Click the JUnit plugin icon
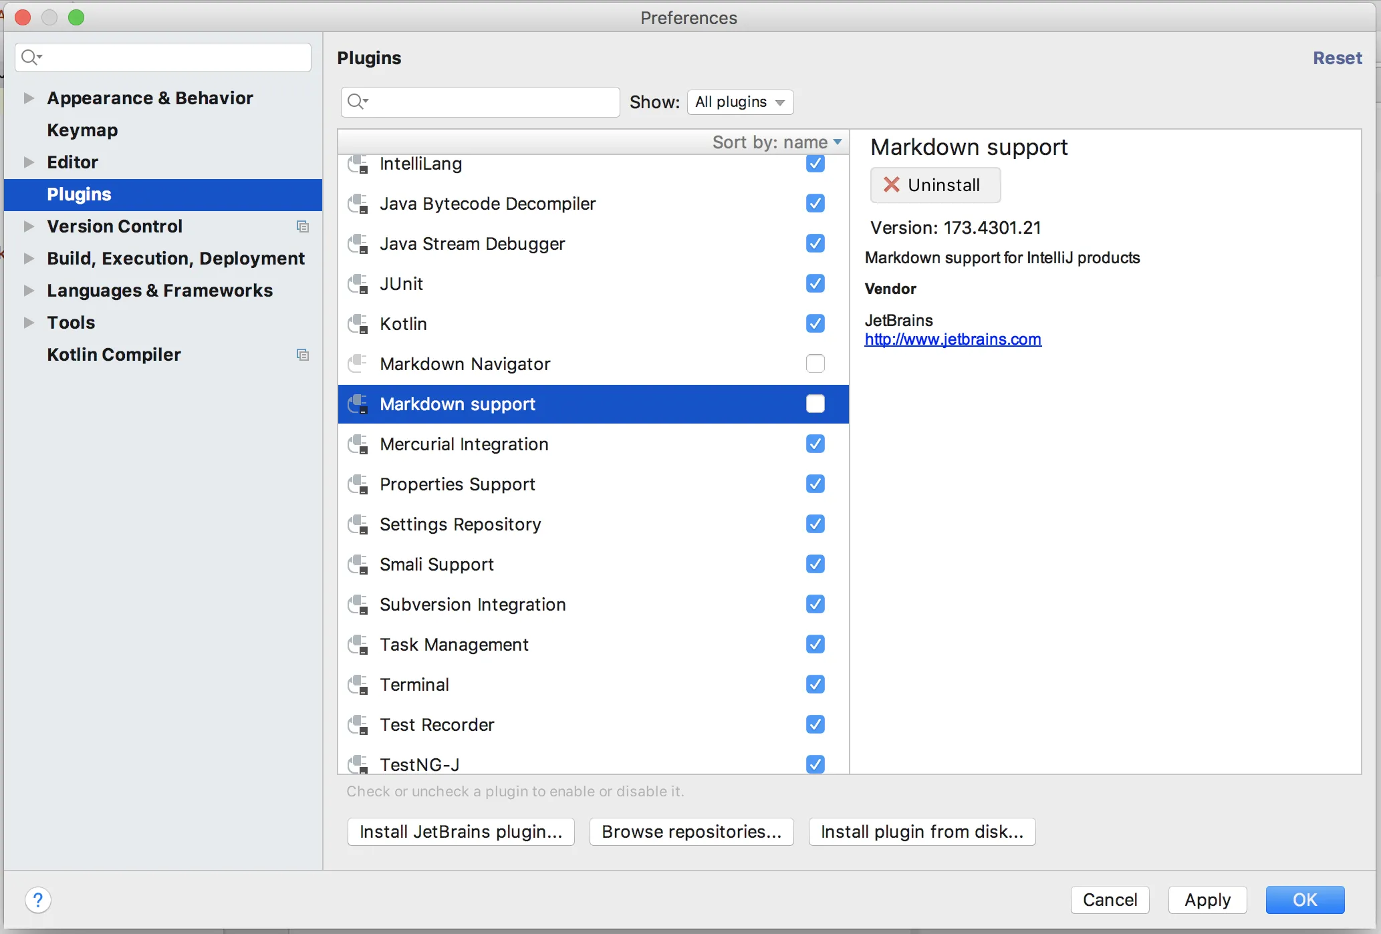The image size is (1381, 934). pos(358,284)
